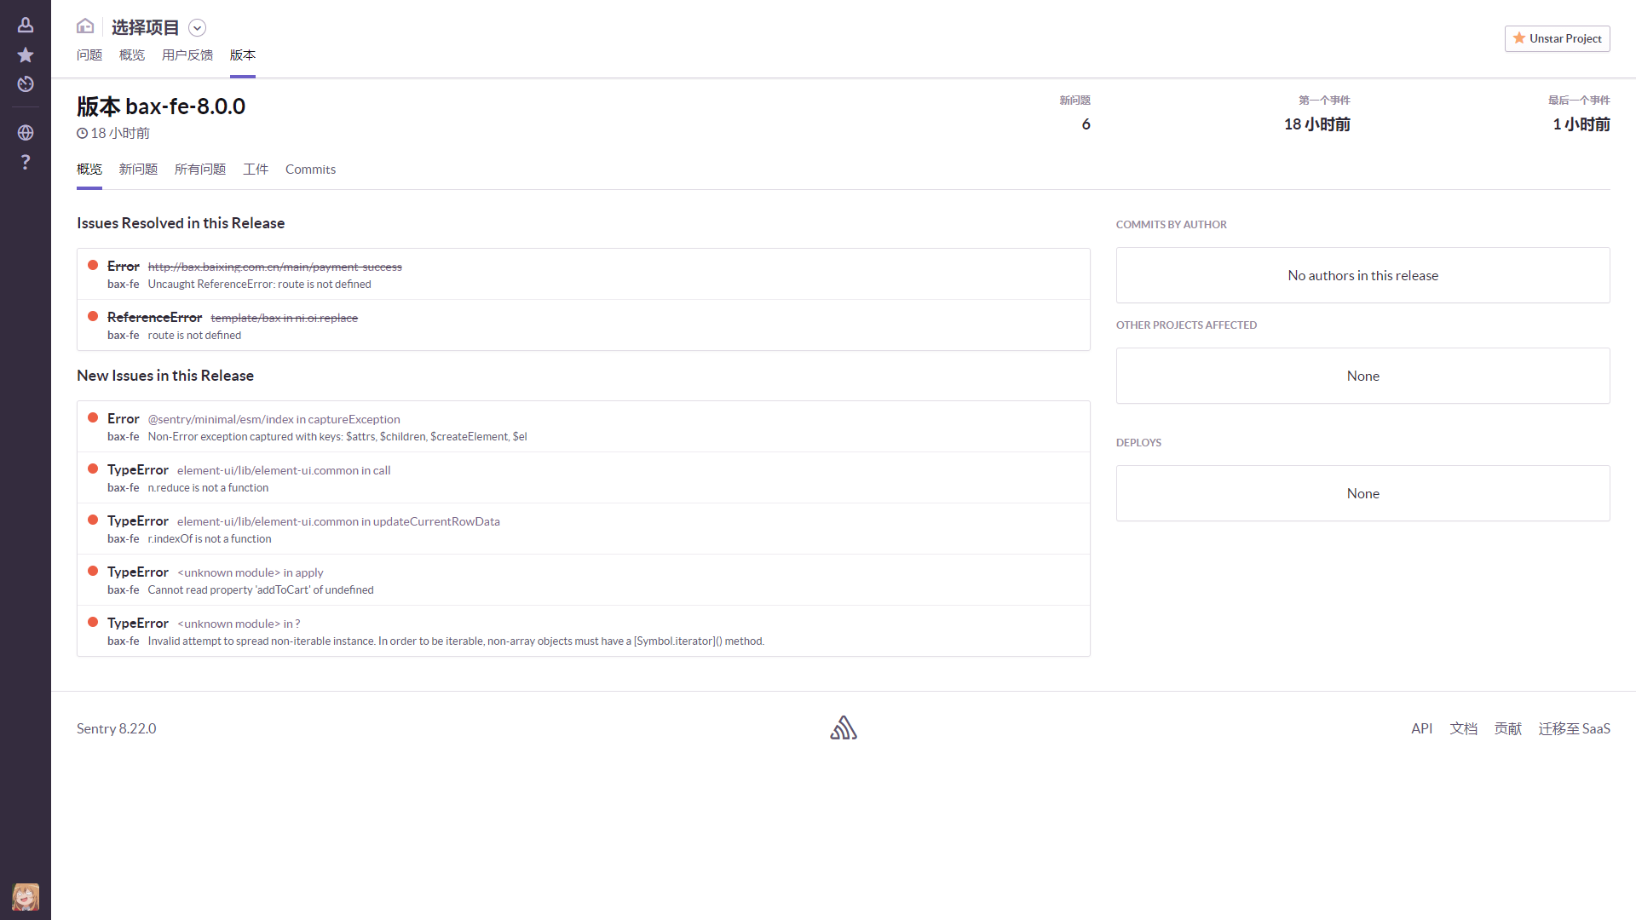Viewport: 1636px width, 920px height.
Task: Open the 用户反馈 tab
Action: click(187, 55)
